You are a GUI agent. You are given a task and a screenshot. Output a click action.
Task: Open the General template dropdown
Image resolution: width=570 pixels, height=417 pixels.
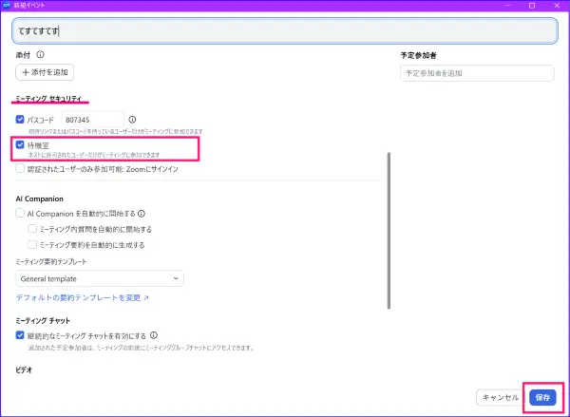[100, 278]
